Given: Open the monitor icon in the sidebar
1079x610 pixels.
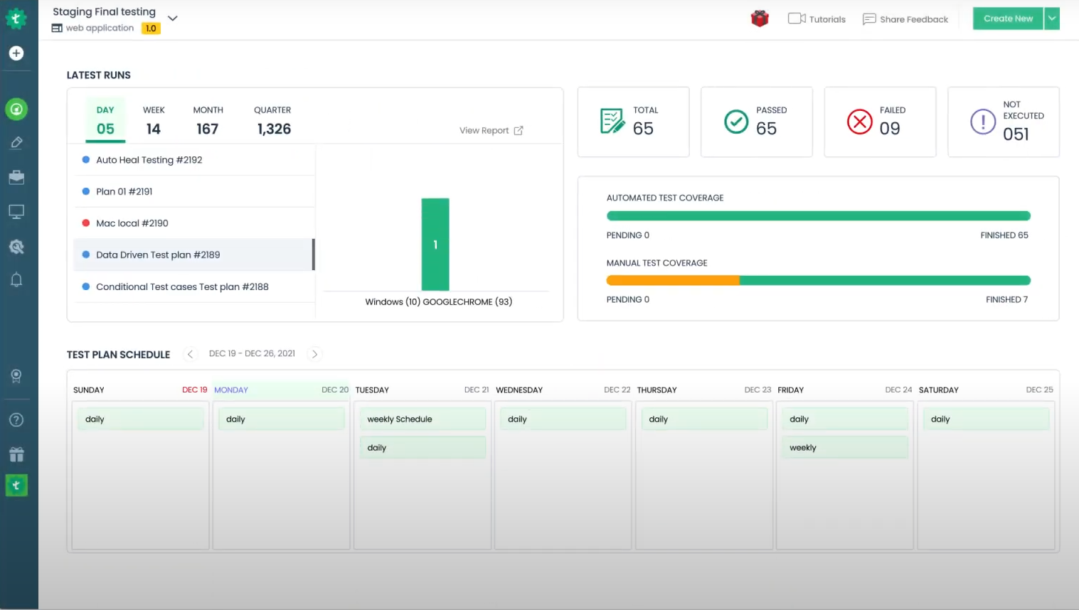Looking at the screenshot, I should (16, 211).
